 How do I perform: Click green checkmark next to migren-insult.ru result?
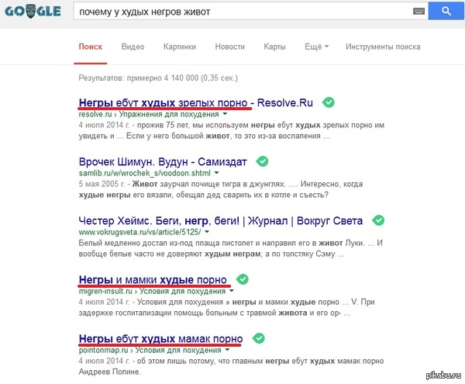coord(243,279)
